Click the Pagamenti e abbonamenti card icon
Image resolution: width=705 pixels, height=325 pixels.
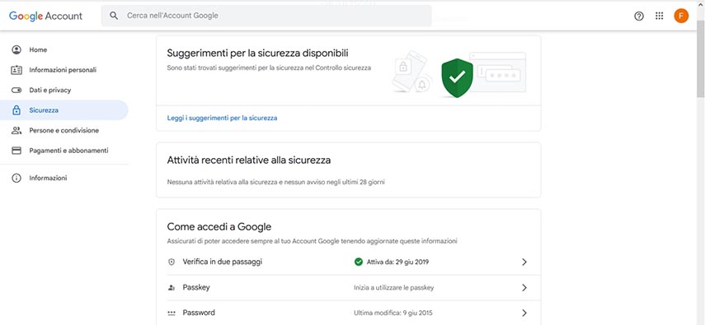pyautogui.click(x=16, y=151)
